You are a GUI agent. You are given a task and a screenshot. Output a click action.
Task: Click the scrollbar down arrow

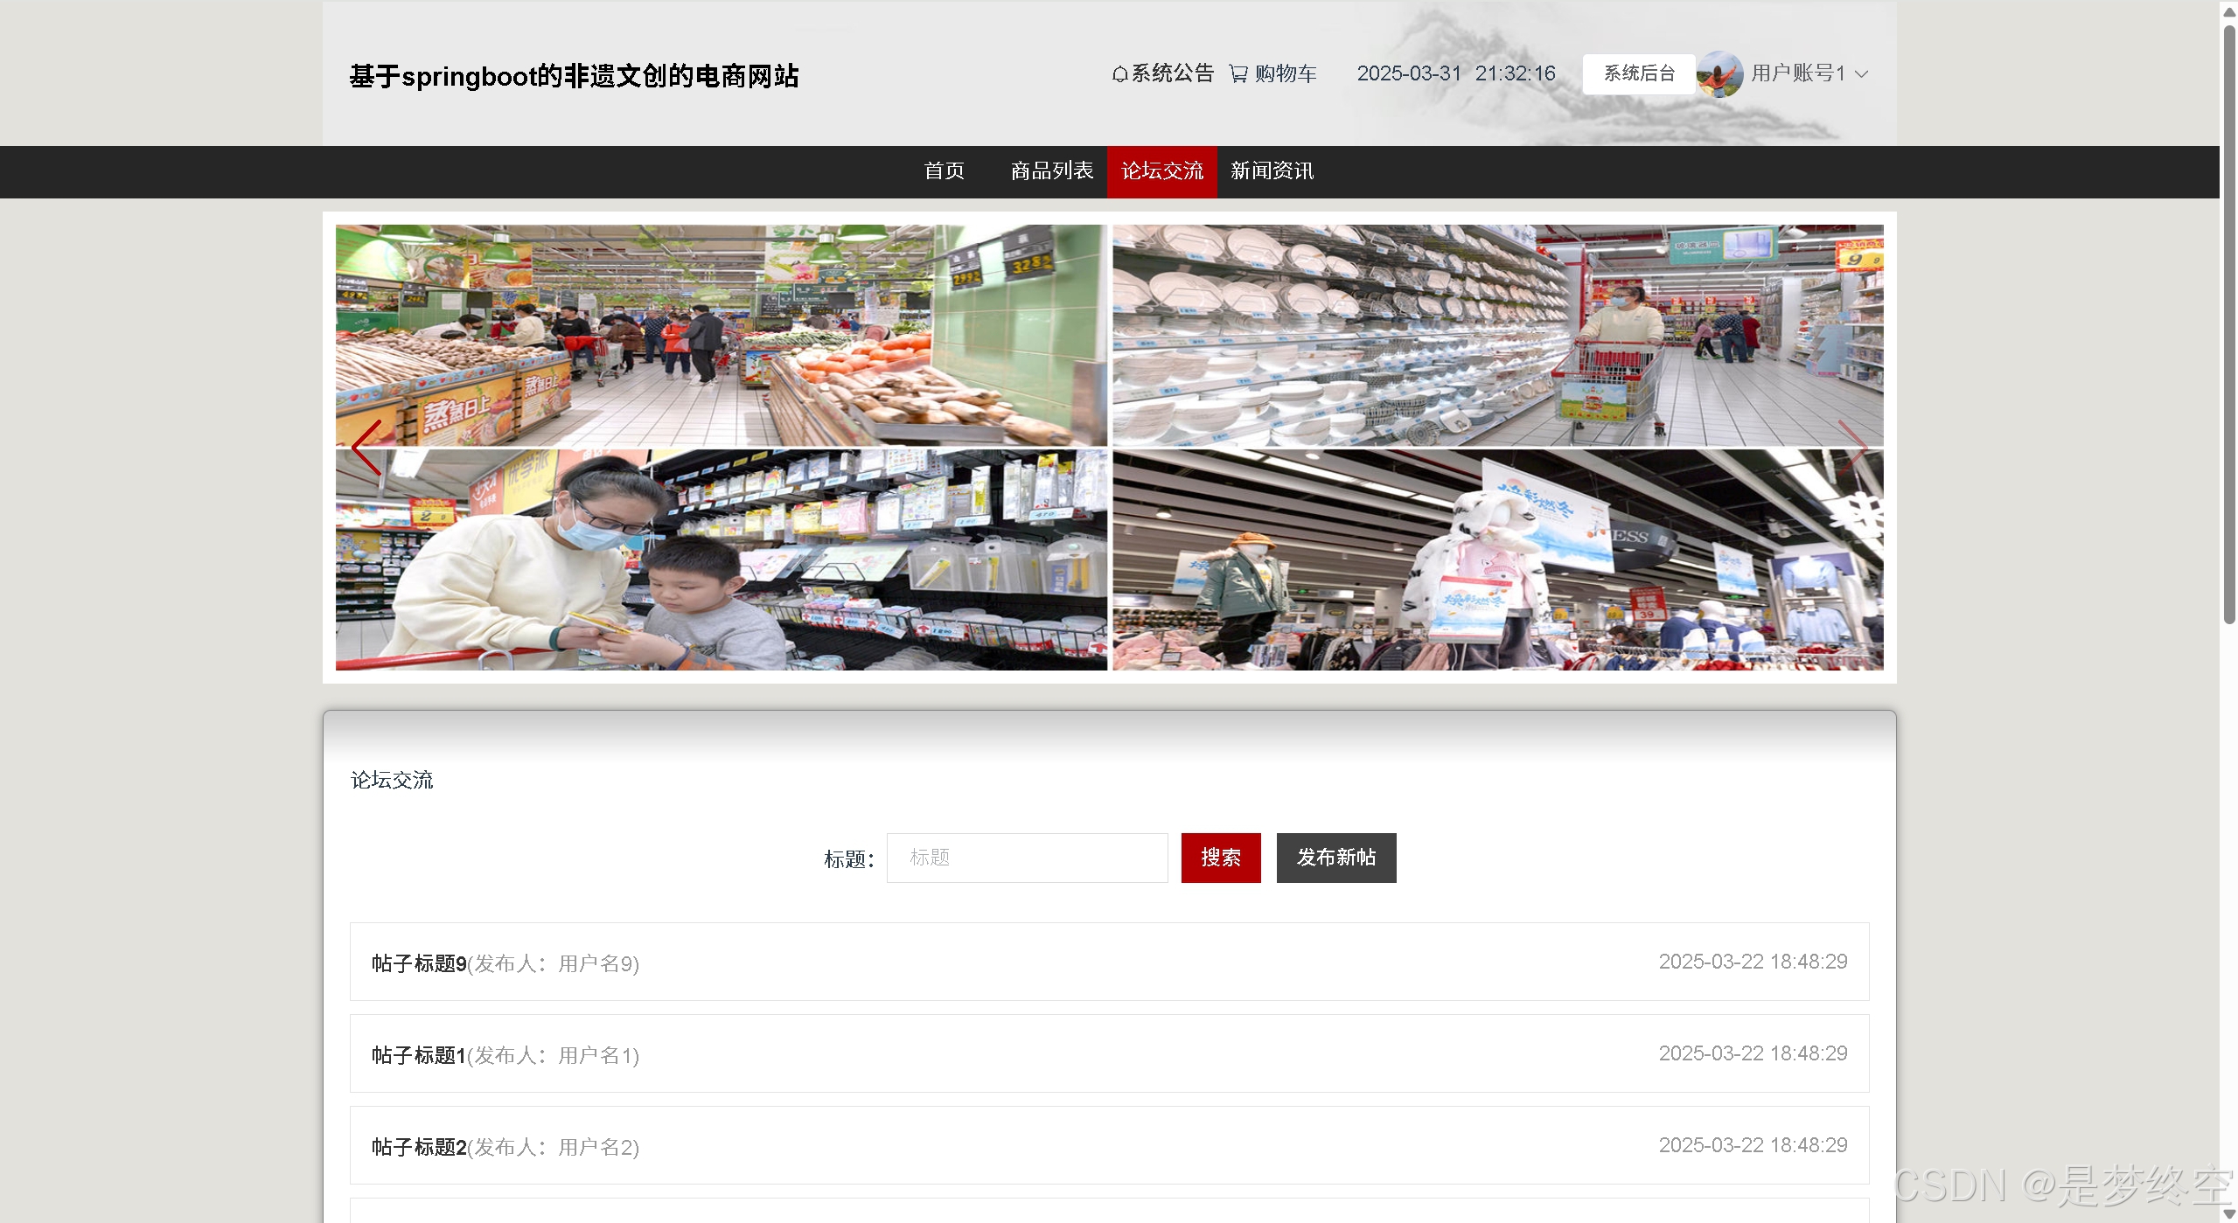click(x=2228, y=1214)
